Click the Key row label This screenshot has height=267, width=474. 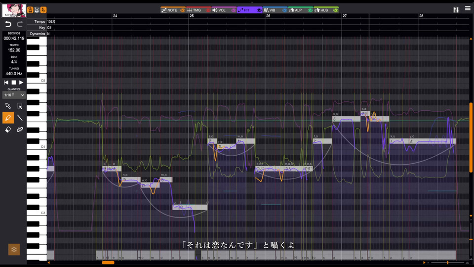(x=42, y=28)
